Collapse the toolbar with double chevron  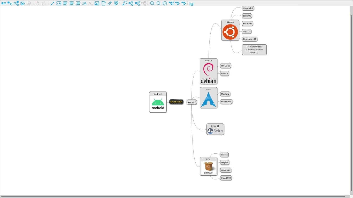point(192,4)
